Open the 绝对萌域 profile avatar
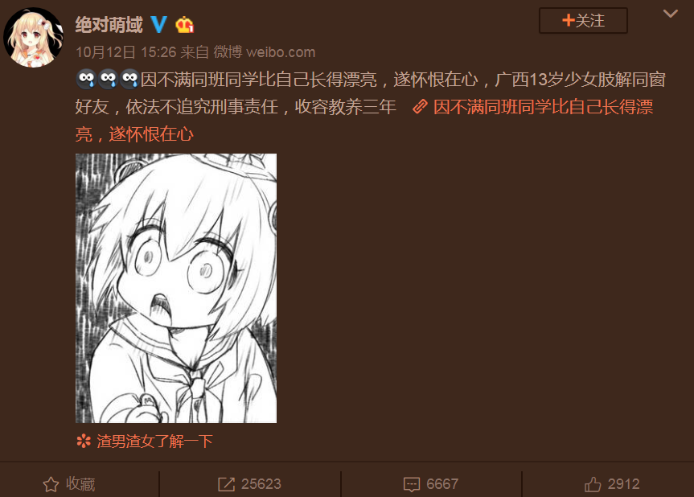Screen dimensions: 694x497 [x=34, y=37]
